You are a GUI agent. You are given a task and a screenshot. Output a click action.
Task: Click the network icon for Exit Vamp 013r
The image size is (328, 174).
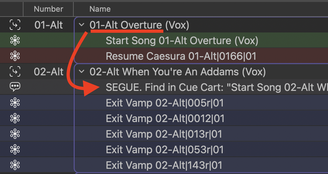[x=15, y=134]
